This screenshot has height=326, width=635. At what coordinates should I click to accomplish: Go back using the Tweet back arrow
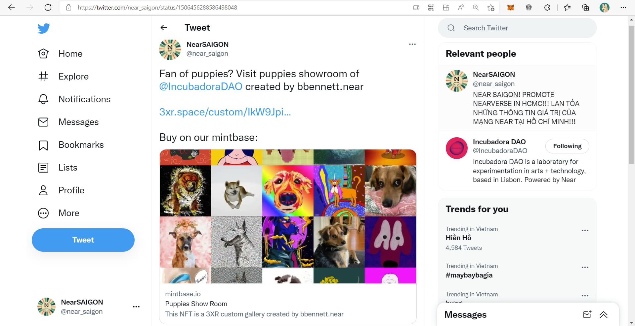(164, 28)
